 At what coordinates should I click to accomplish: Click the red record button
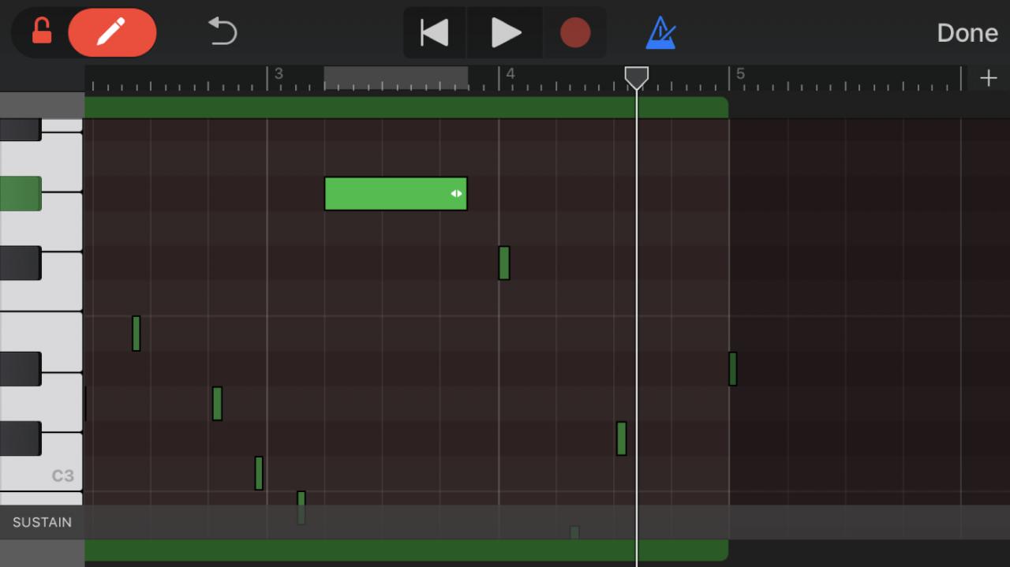pos(575,33)
